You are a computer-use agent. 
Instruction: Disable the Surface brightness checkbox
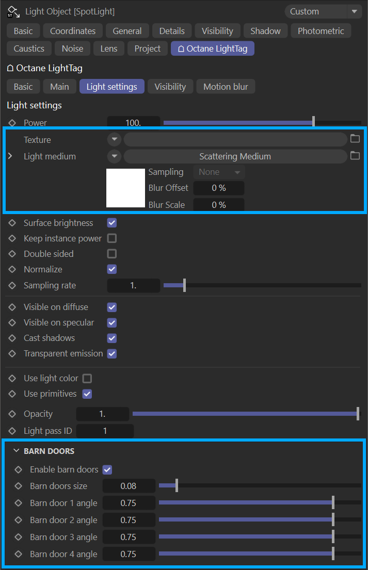(112, 223)
